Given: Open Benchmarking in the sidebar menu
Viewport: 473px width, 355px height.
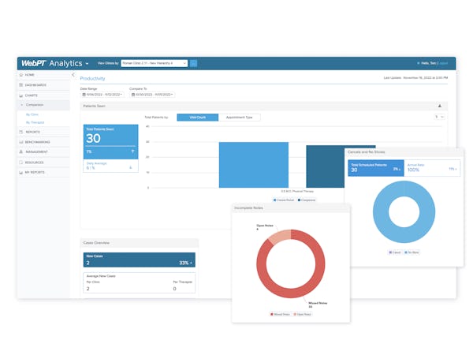Looking at the screenshot, I should pyautogui.click(x=43, y=142).
